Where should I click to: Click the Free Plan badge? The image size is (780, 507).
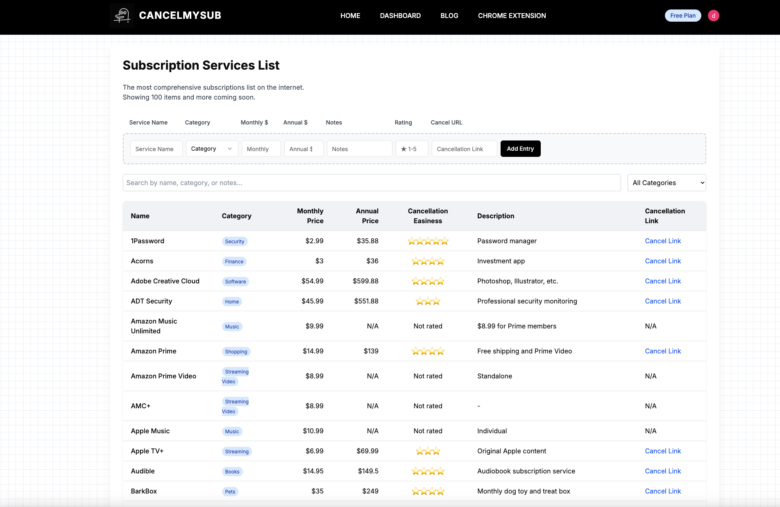(x=683, y=16)
